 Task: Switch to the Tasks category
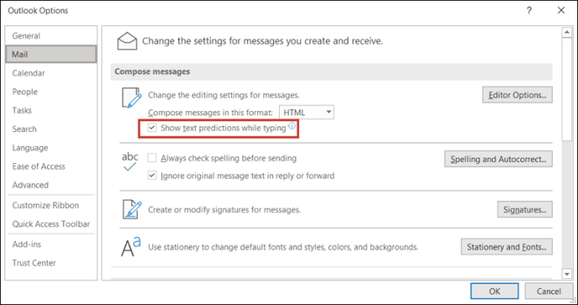51,110
